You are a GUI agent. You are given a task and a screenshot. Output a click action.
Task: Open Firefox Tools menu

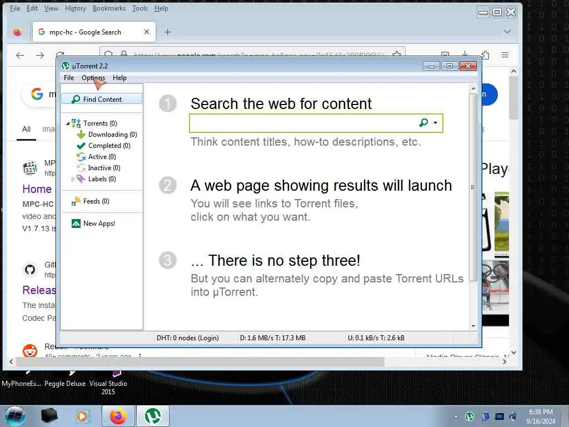[139, 8]
